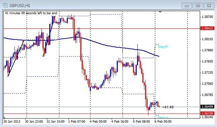This screenshot has height=127, width=217.
Task: Click the GBPUSD chart window icon
Action: click(x=5, y=5)
